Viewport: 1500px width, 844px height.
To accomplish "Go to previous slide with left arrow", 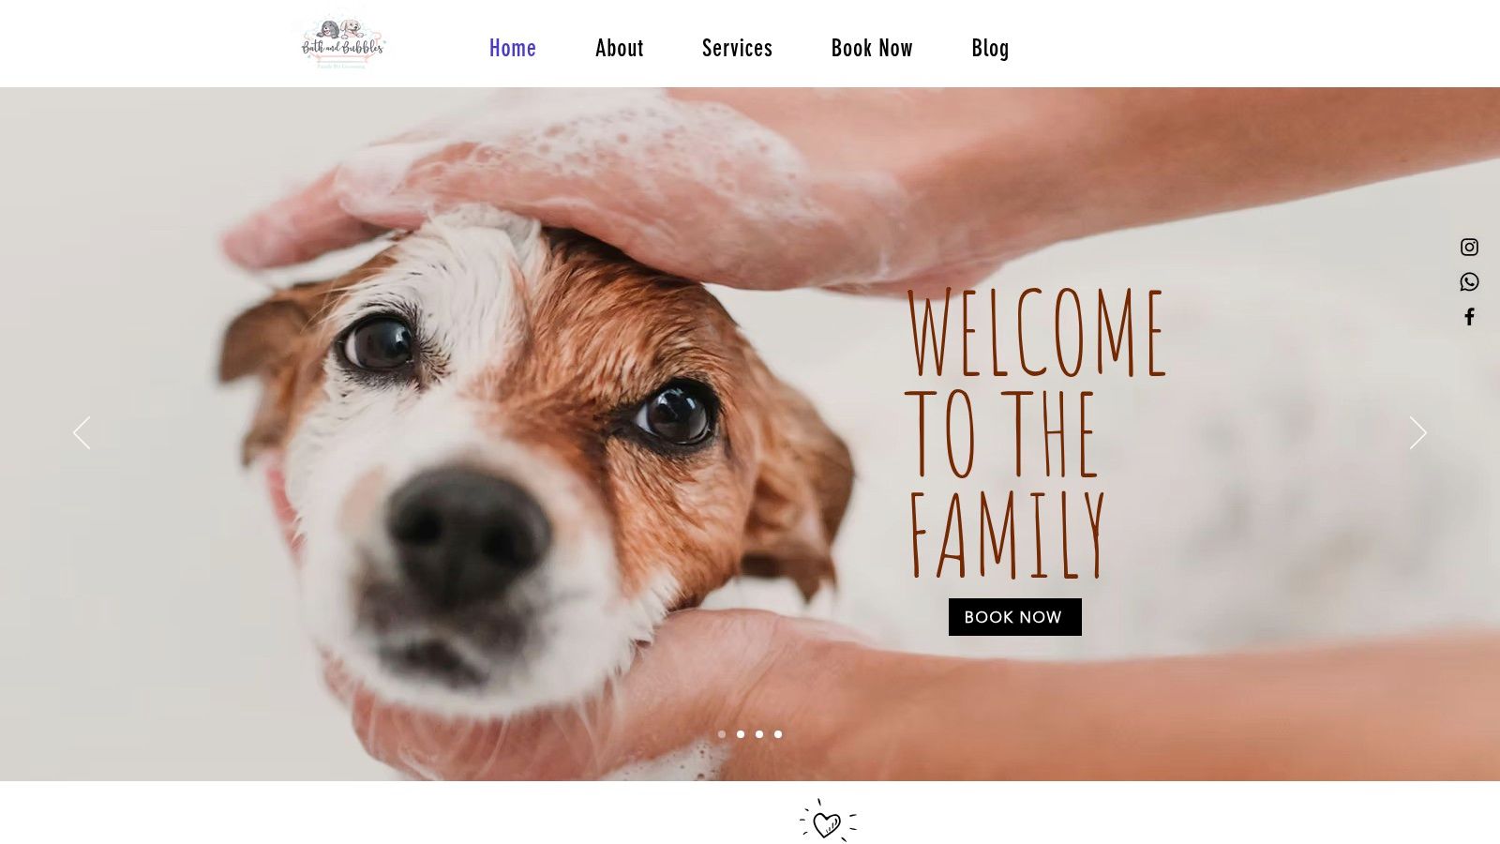I will click(82, 433).
